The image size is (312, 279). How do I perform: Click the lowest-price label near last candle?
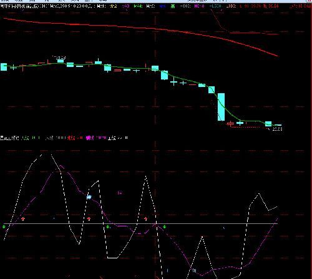[x=277, y=129]
